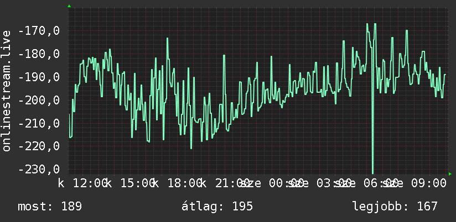
Task: Click the -220,0 y-axis label
Action: coord(39,146)
